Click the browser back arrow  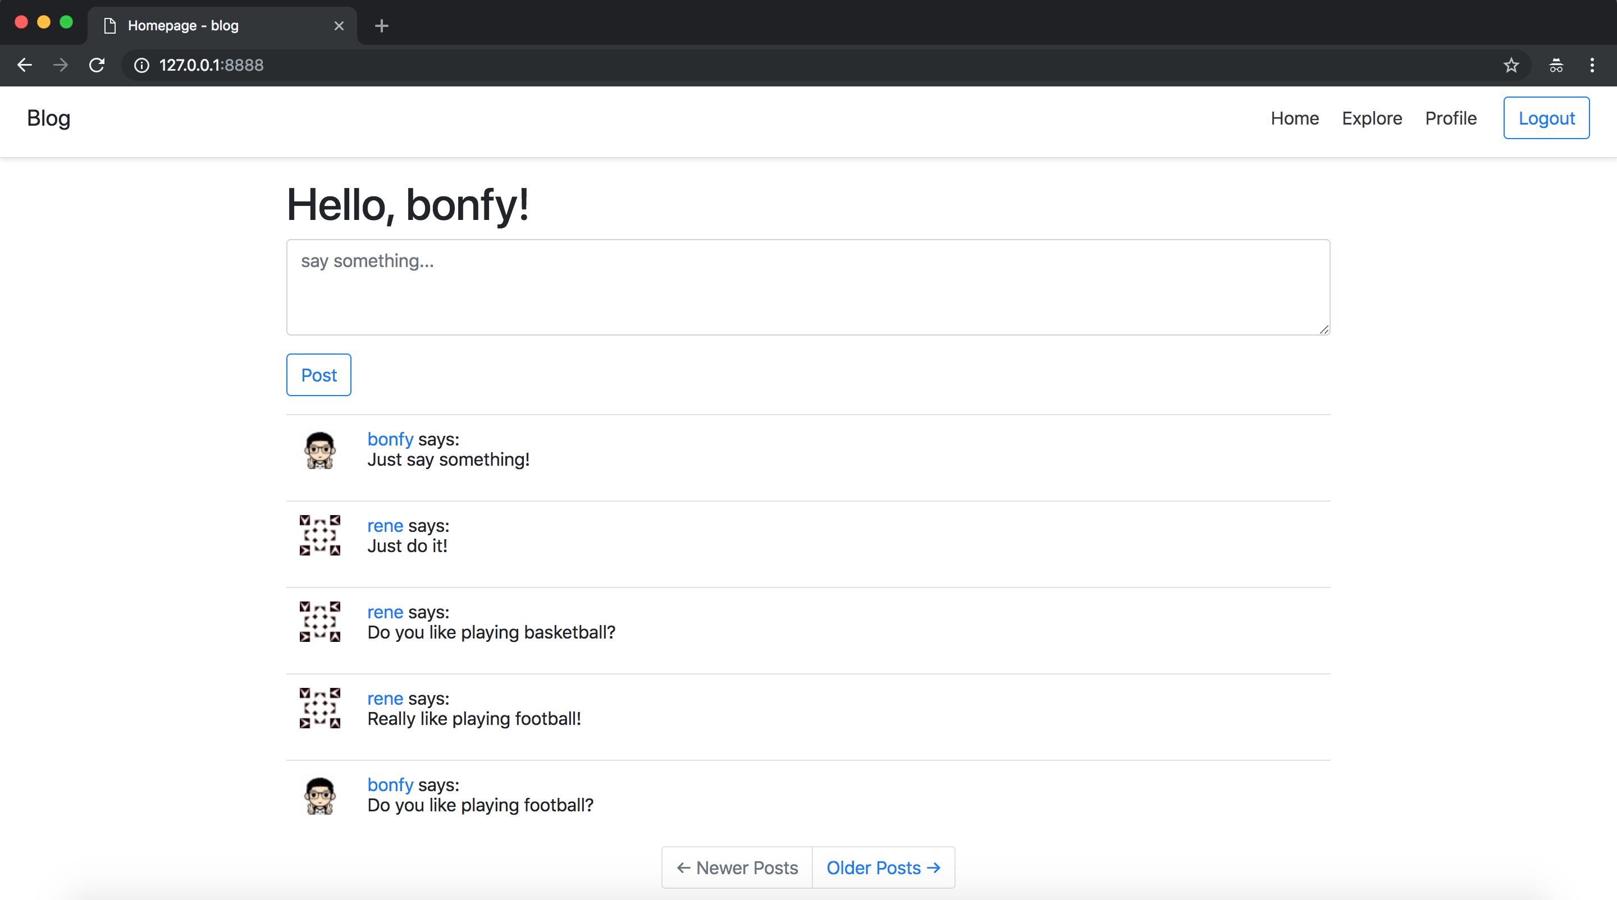(25, 65)
